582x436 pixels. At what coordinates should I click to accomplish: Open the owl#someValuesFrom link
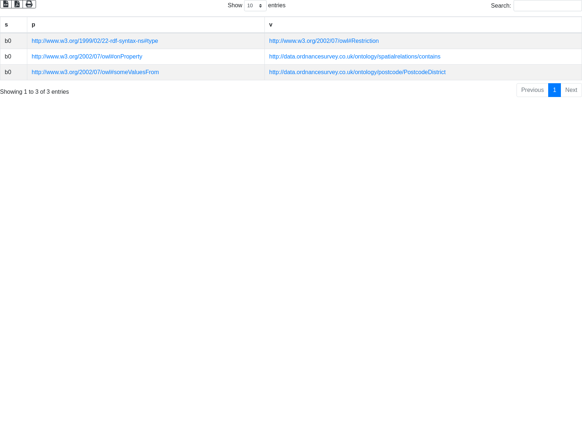(x=95, y=72)
